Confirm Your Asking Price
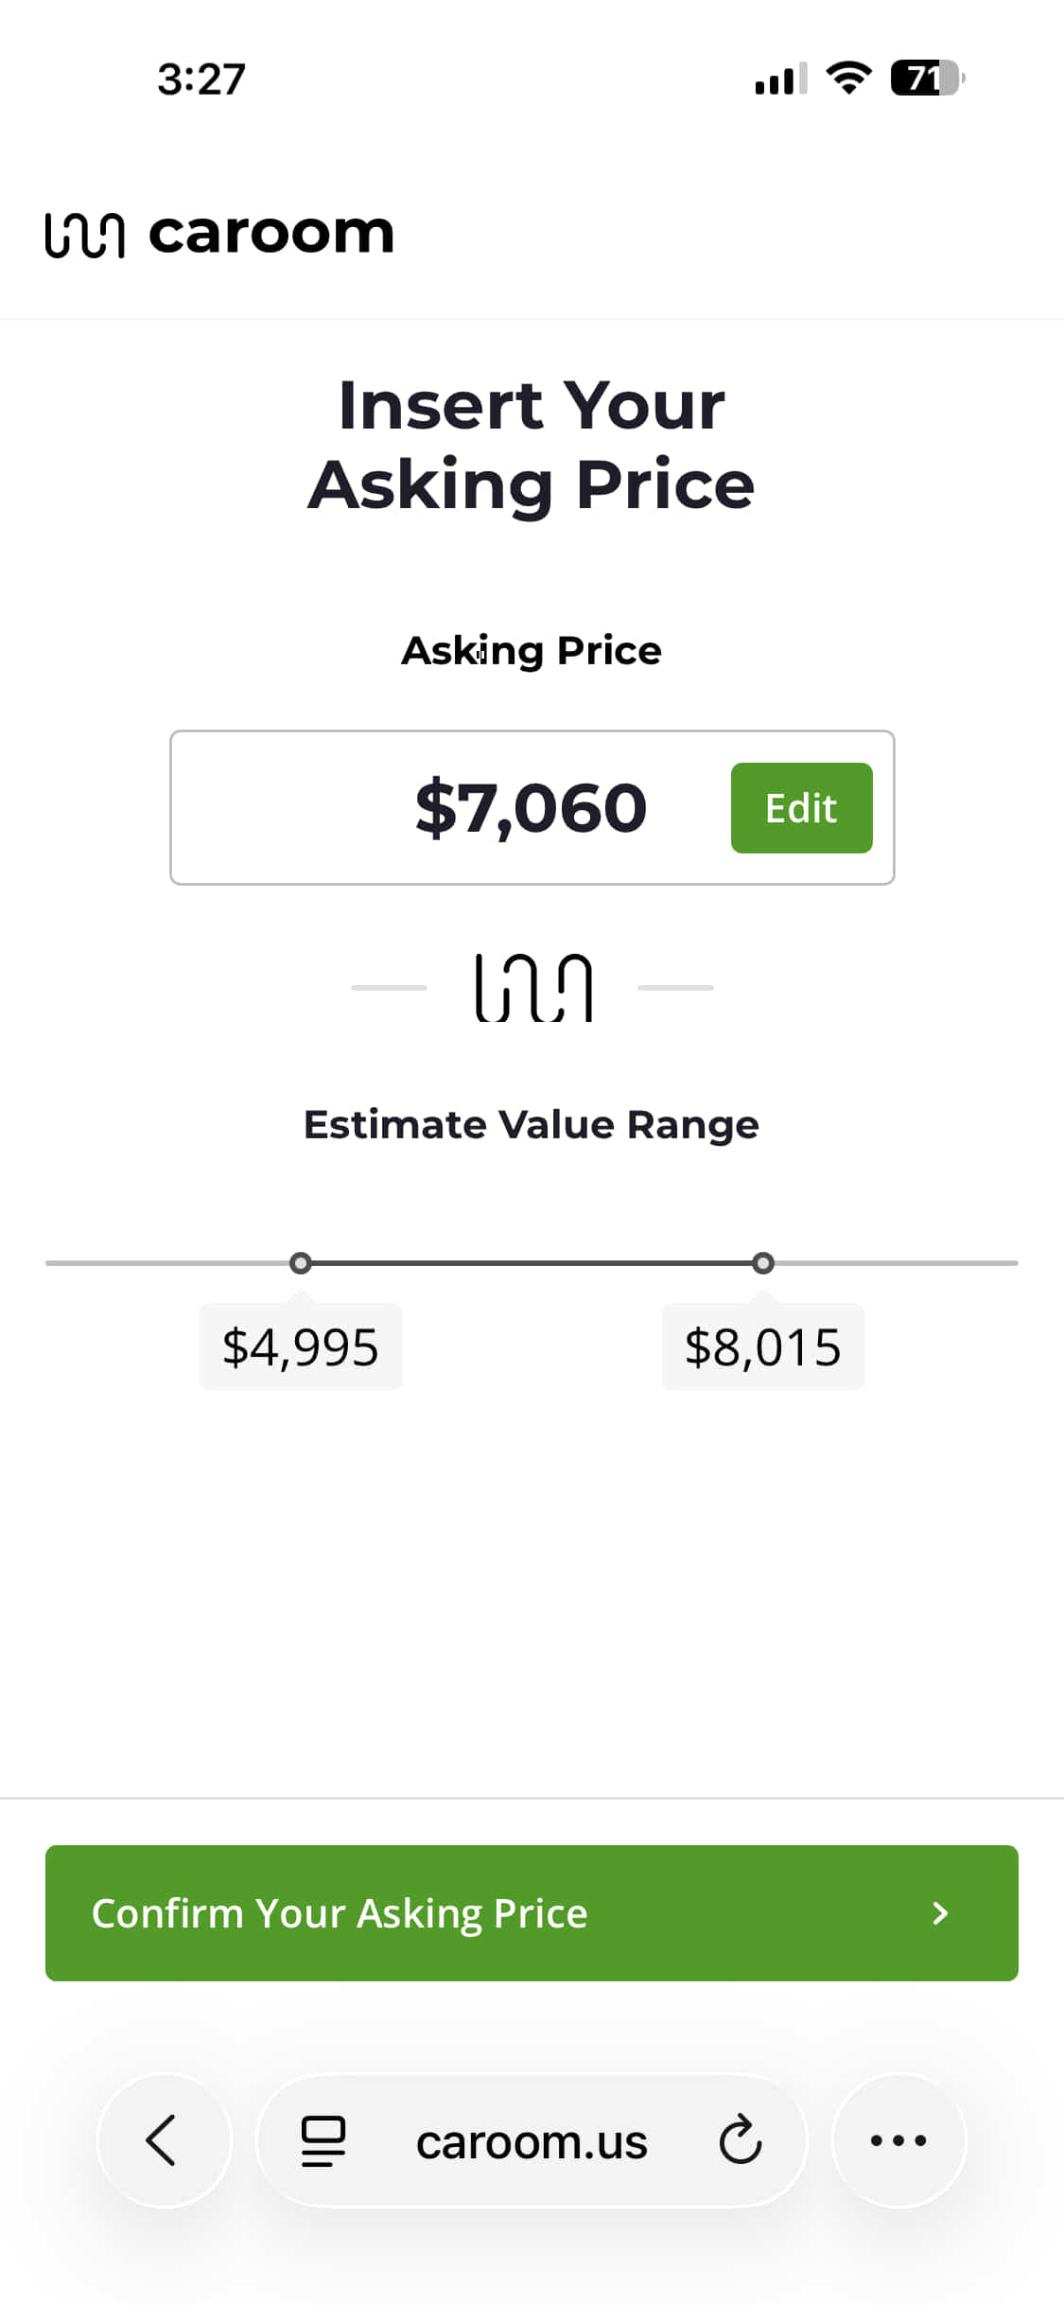1064x2305 pixels. click(532, 1913)
